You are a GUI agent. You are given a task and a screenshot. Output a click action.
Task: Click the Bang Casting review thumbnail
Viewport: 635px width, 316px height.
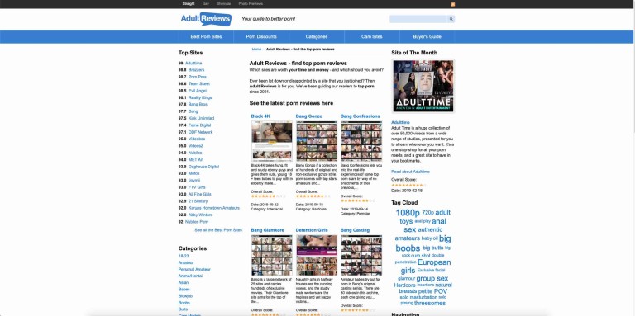361,256
